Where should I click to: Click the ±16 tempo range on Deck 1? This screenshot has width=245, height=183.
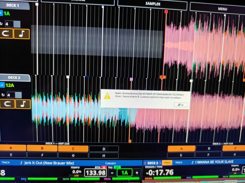[x=76, y=176]
